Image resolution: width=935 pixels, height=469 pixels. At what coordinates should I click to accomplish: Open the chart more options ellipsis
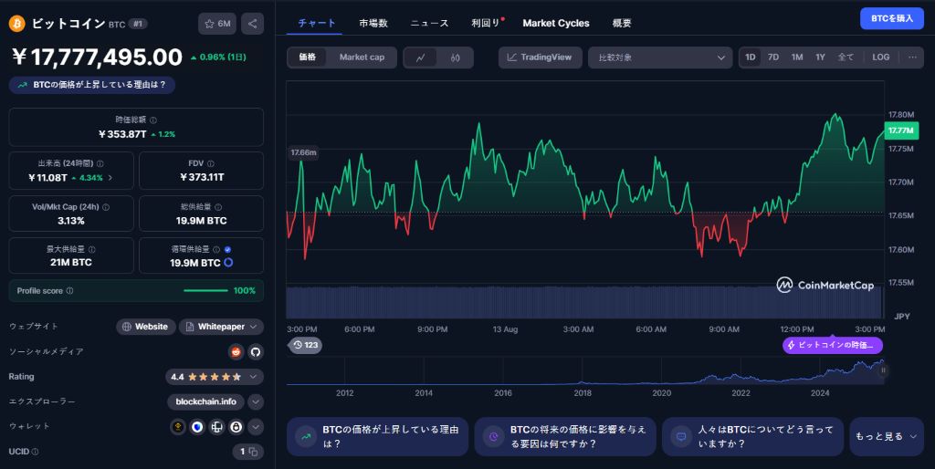click(x=912, y=57)
